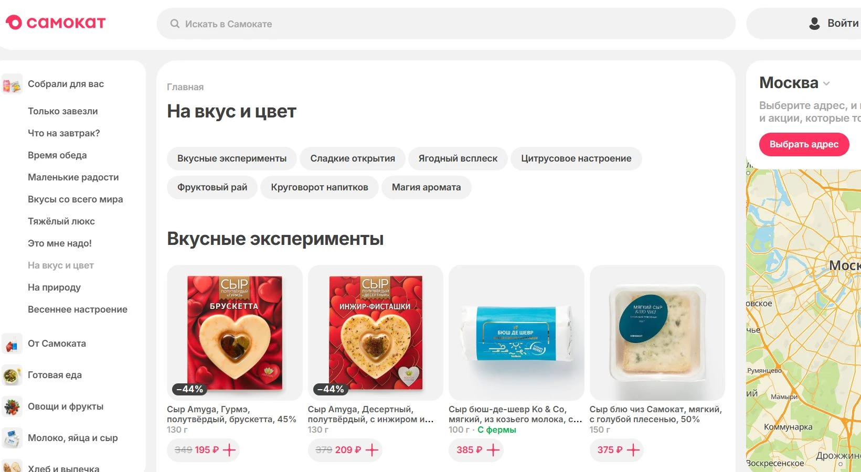This screenshot has height=472, width=861.
Task: Open the блю чиз product thumbnail
Action: click(657, 332)
